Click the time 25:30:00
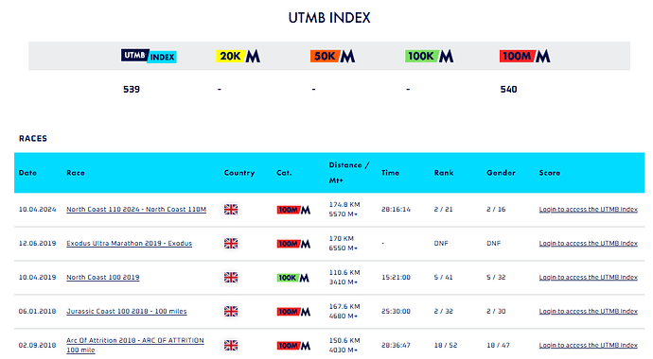 click(x=396, y=311)
